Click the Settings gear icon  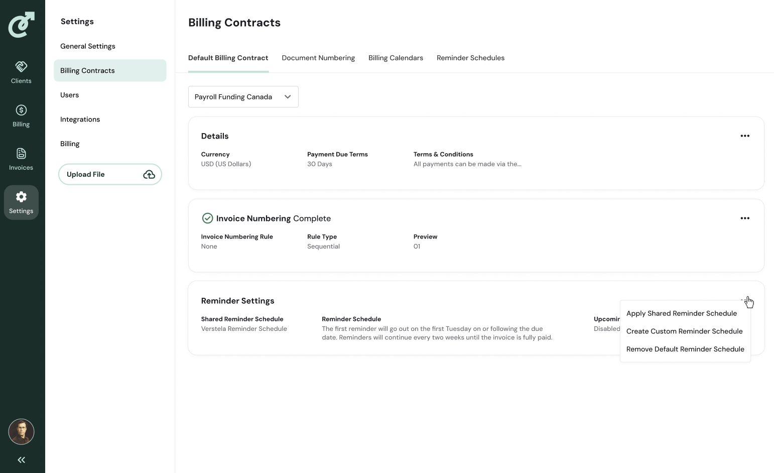coord(21,197)
